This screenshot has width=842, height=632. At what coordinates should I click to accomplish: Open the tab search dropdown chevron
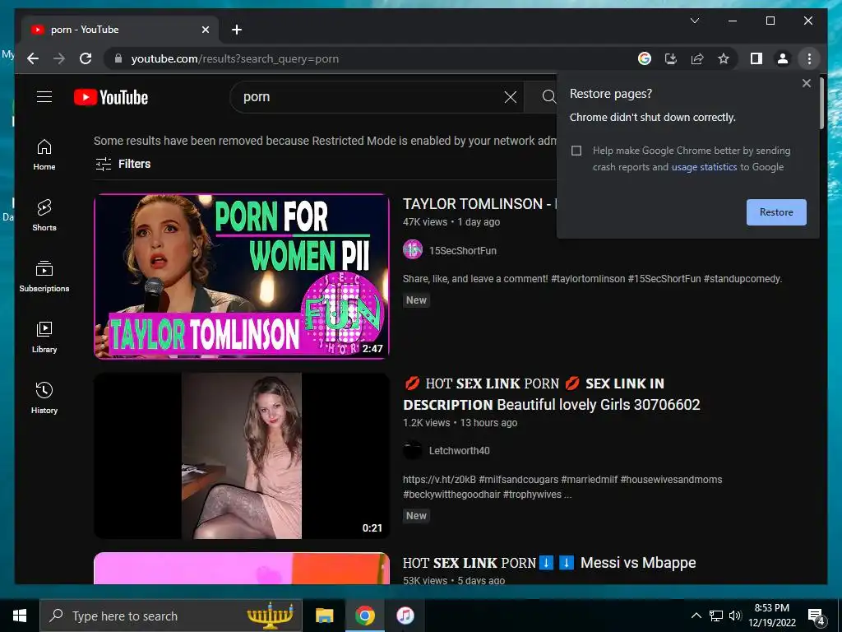[694, 21]
